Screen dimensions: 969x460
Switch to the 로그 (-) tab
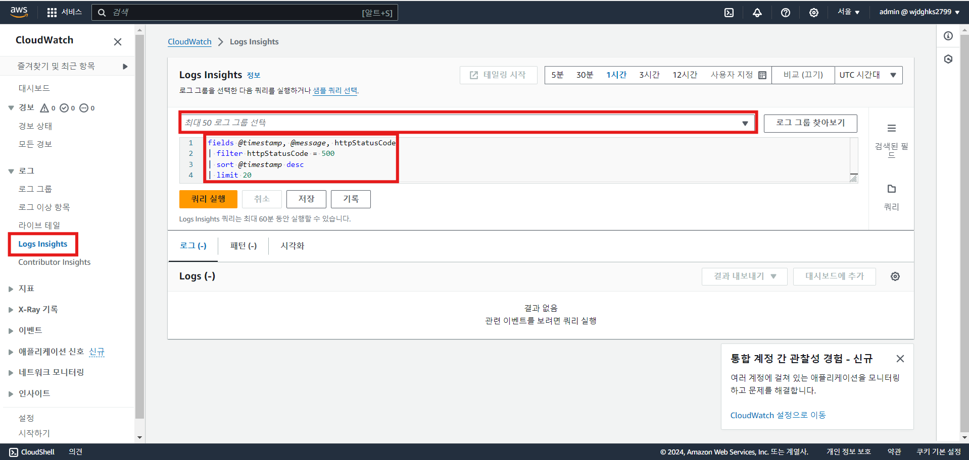tap(193, 246)
